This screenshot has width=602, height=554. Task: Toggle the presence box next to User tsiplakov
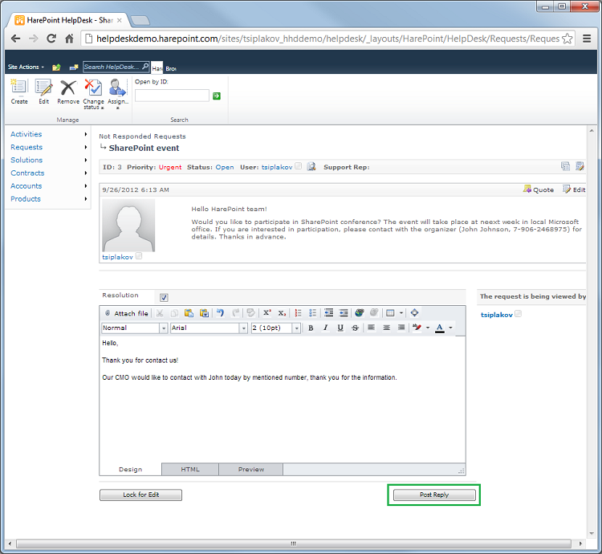point(299,166)
